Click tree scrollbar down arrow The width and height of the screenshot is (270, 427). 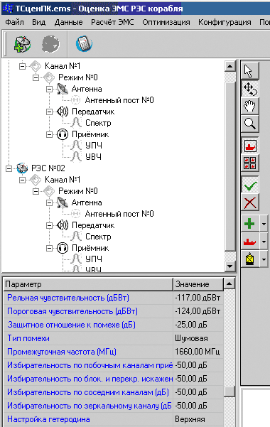coord(230,266)
